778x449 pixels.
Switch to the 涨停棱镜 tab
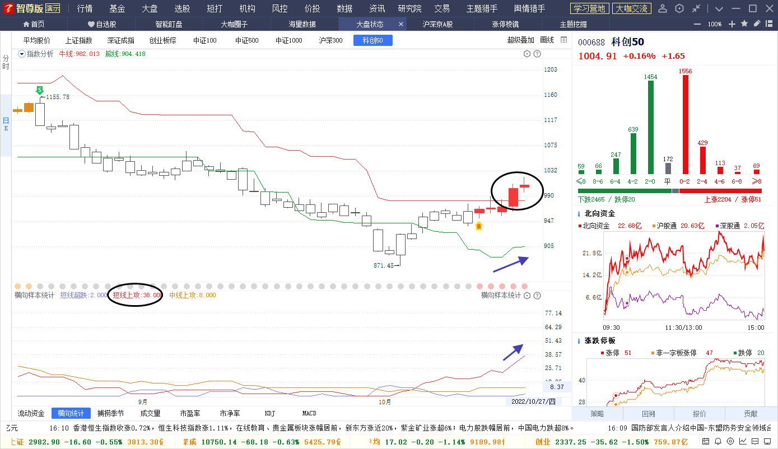[x=505, y=24]
